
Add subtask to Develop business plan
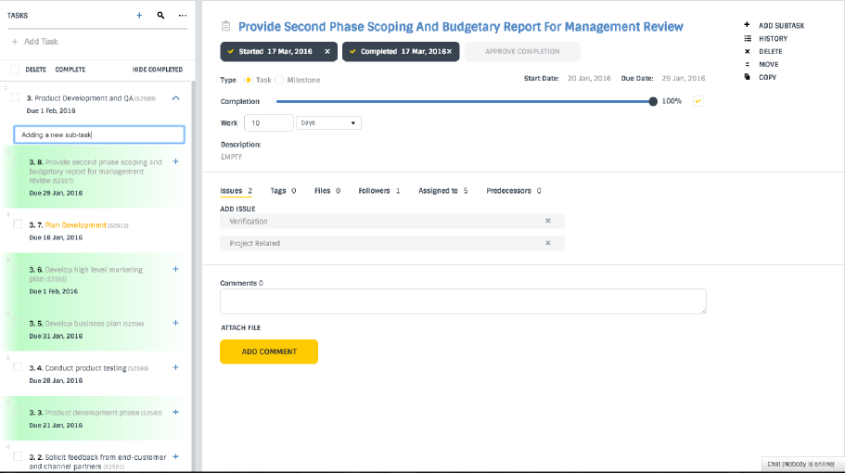175,323
